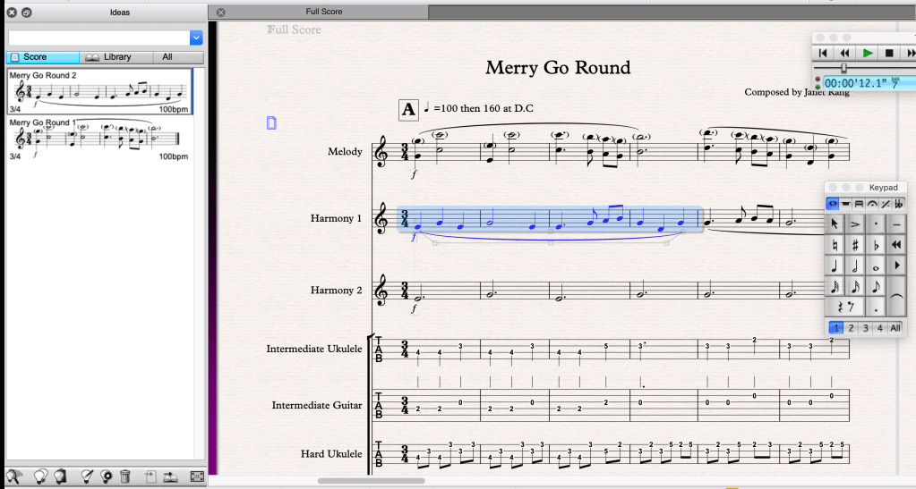Select the sharp accidental on the Keypad
Screen dimensions: 916x489
[x=856, y=242]
